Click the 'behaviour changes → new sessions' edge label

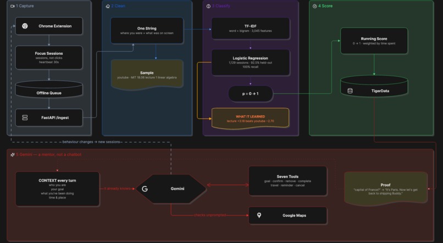pyautogui.click(x=91, y=142)
